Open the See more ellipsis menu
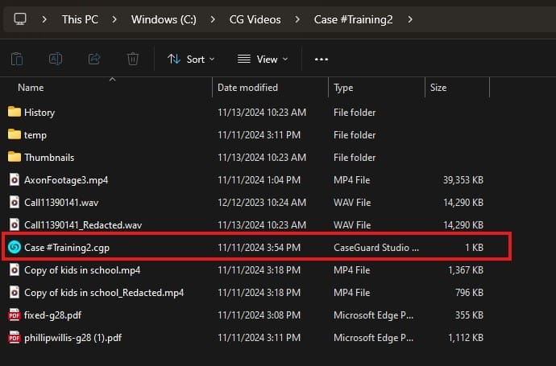Viewport: 556px width, 366px height. [322, 59]
